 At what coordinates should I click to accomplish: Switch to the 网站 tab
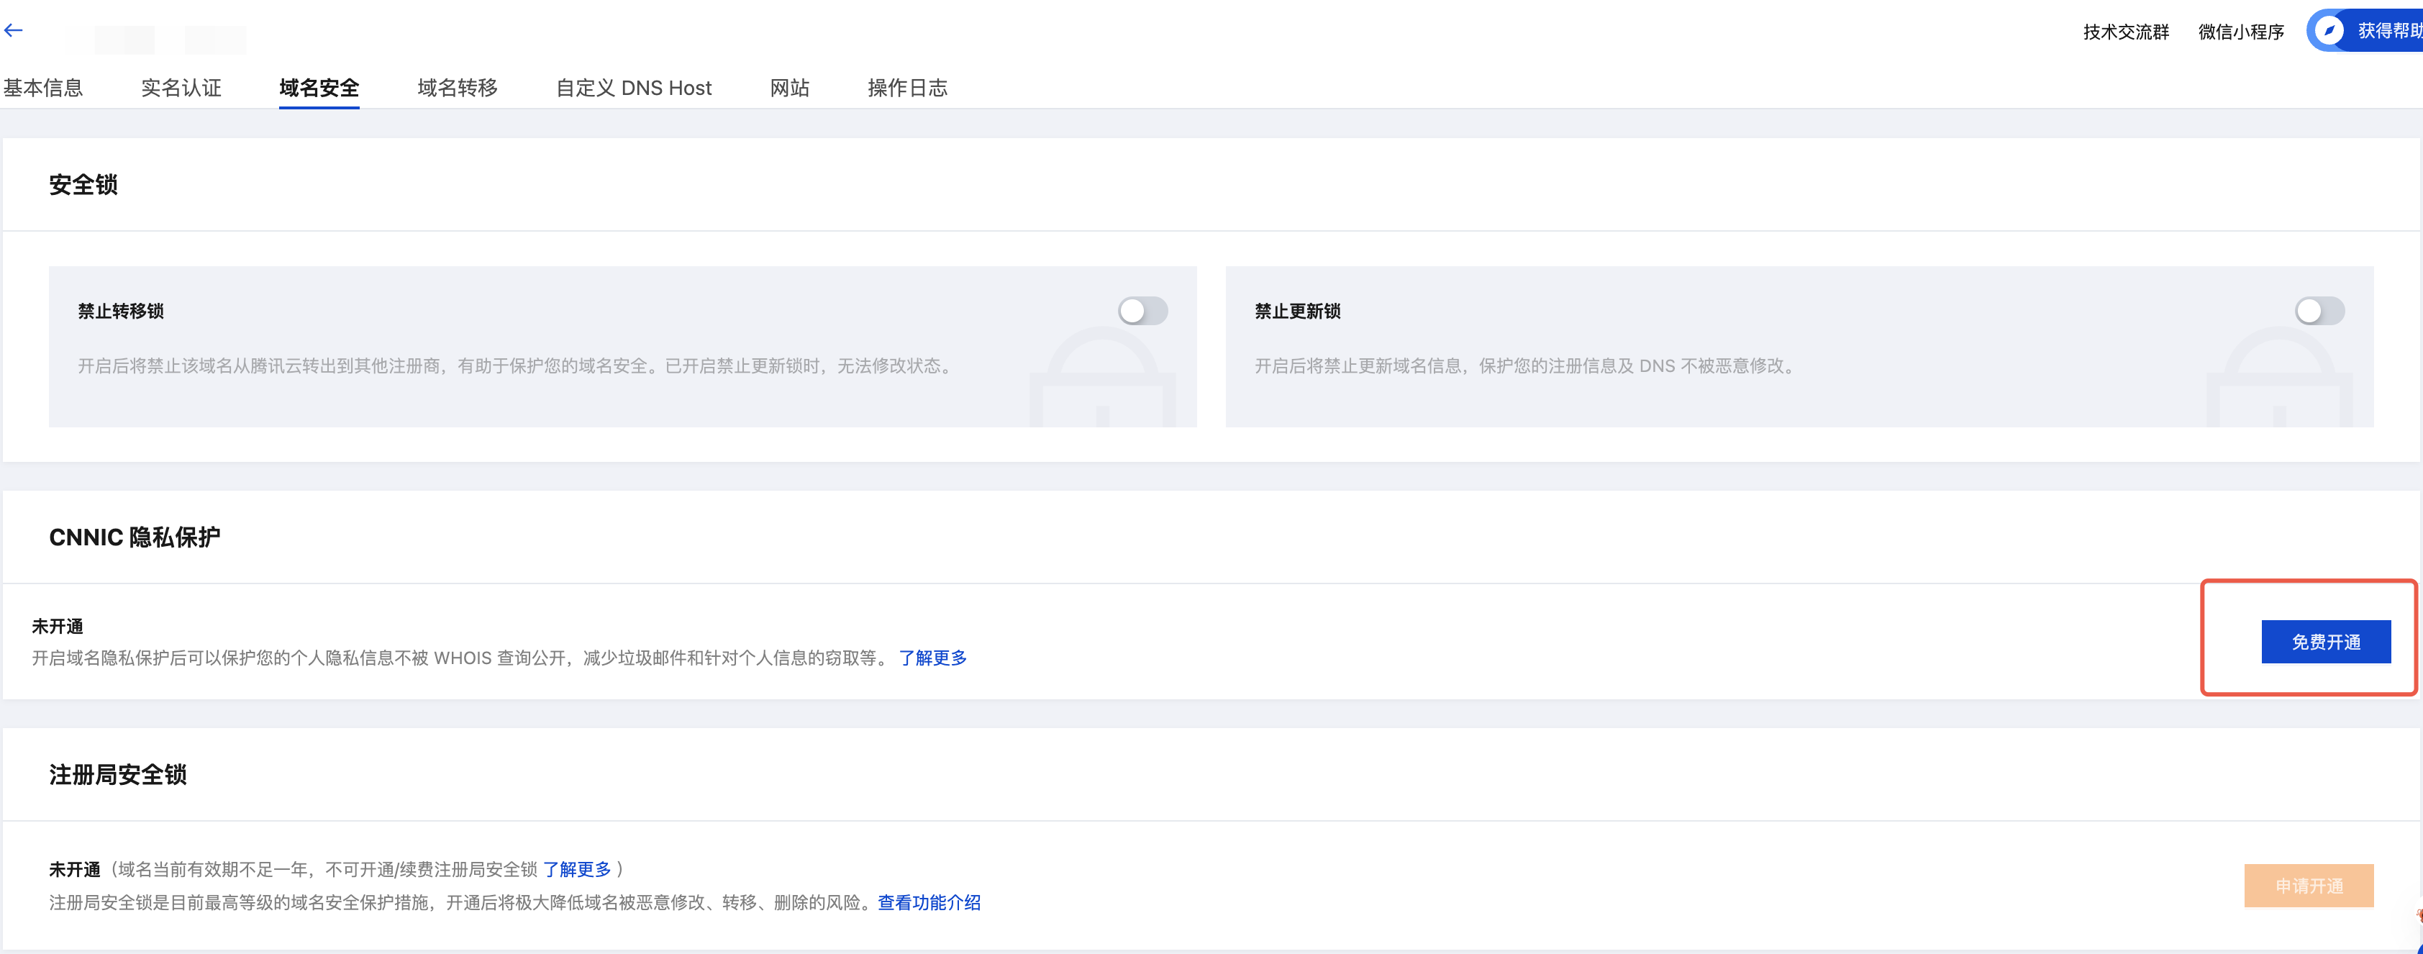coord(789,88)
